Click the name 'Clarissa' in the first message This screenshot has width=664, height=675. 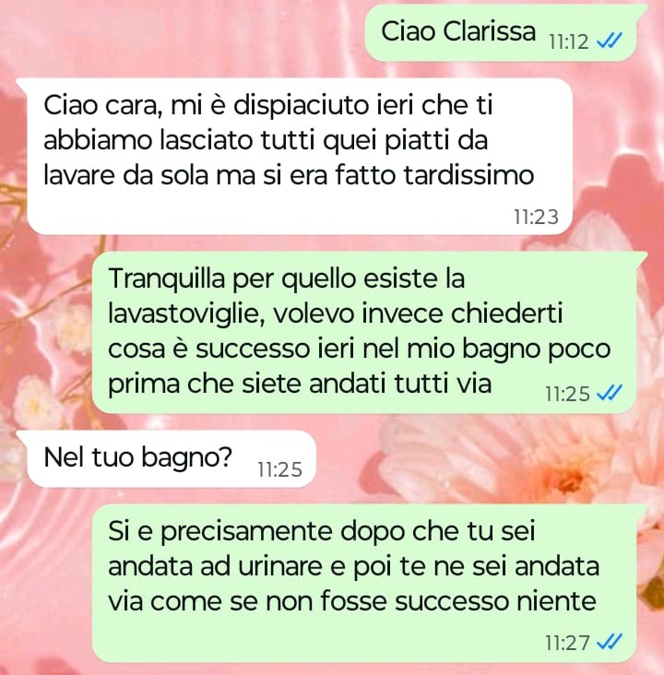pos(489,31)
